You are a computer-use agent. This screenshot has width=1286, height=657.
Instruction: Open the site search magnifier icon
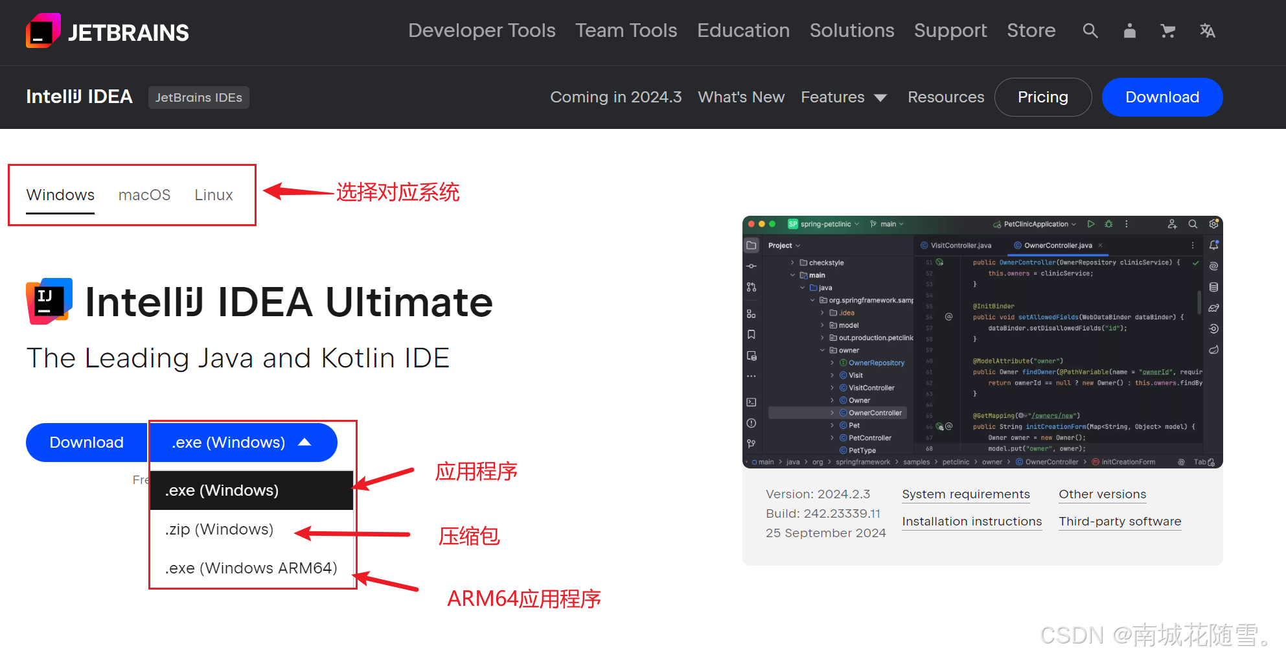[1090, 30]
